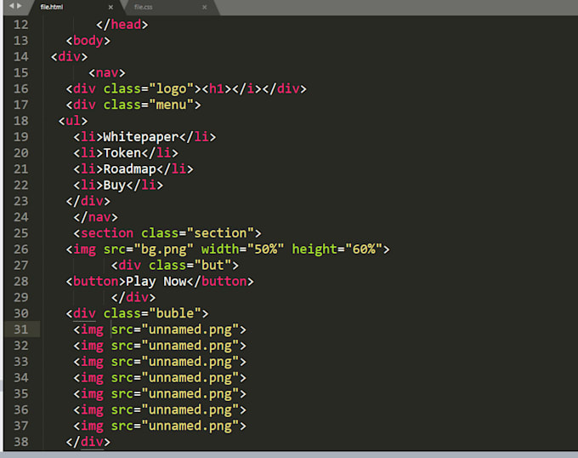Click line number 28 in gutter
This screenshot has width=578, height=458.
(x=21, y=282)
